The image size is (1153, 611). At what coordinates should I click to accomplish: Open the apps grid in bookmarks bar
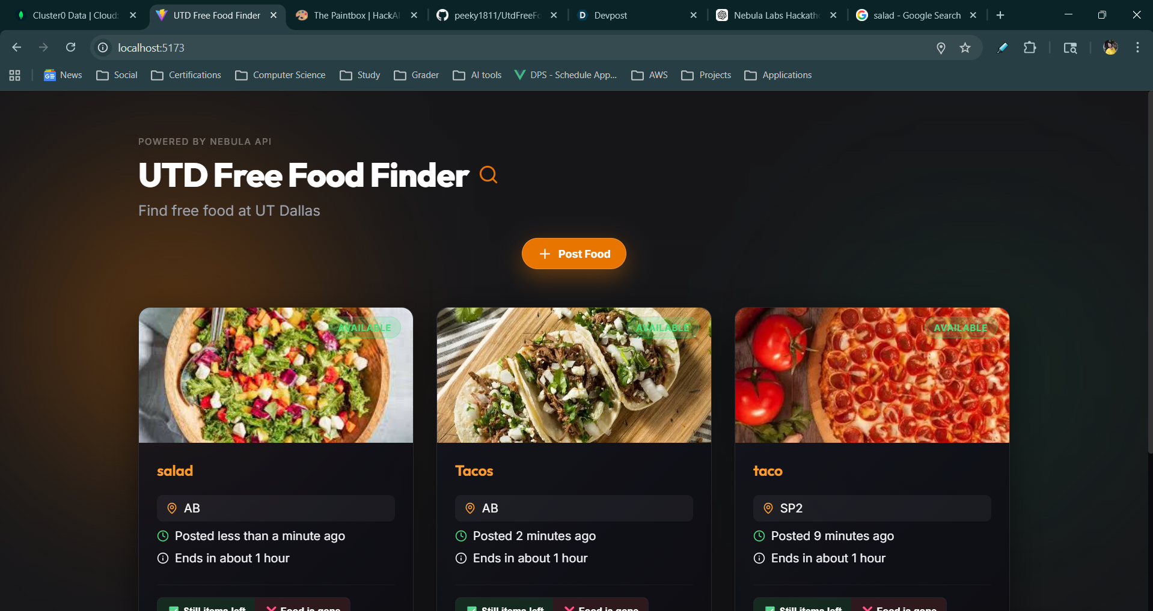(15, 75)
